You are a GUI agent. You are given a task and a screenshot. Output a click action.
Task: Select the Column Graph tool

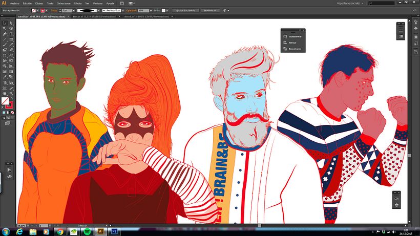point(11,83)
